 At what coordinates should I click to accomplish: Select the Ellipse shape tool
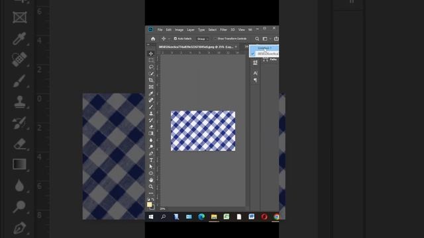coord(151,173)
